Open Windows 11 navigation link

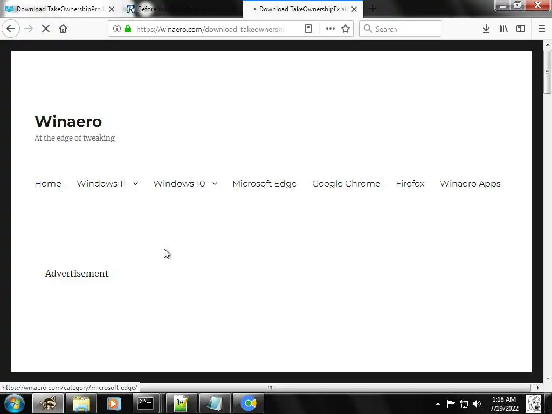coord(101,184)
